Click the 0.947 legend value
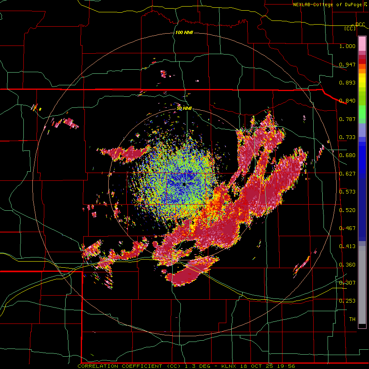This screenshot has height=369, width=369. [x=347, y=64]
